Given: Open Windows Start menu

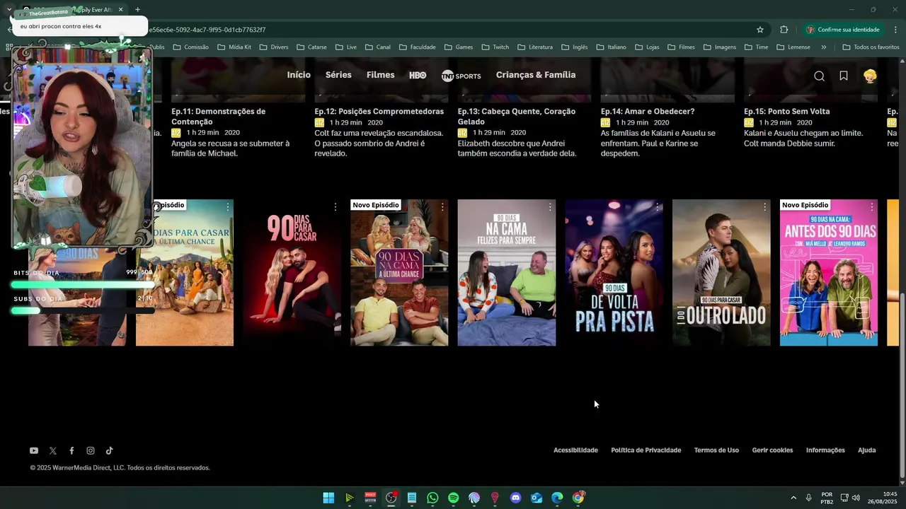Looking at the screenshot, I should tap(328, 498).
